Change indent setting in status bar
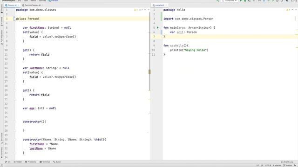This screenshot has width=298, height=167. (277, 166)
